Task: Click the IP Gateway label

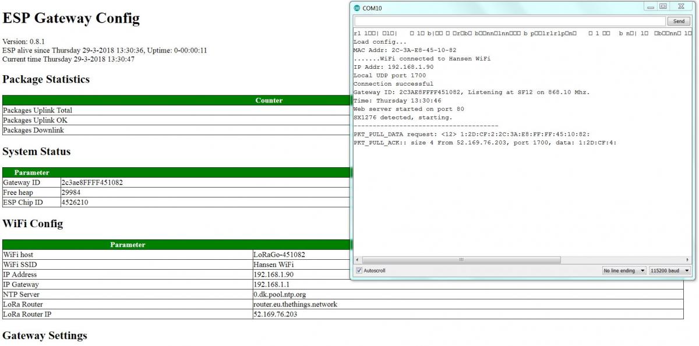Action: coord(21,284)
